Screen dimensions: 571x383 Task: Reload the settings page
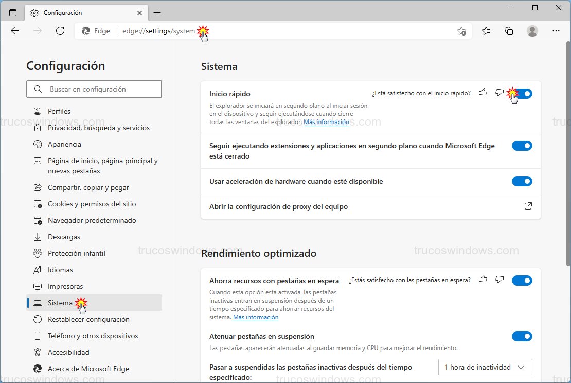tap(60, 31)
